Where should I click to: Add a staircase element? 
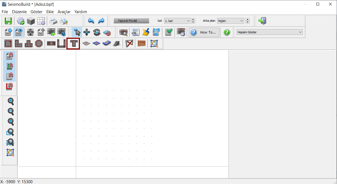(117, 43)
